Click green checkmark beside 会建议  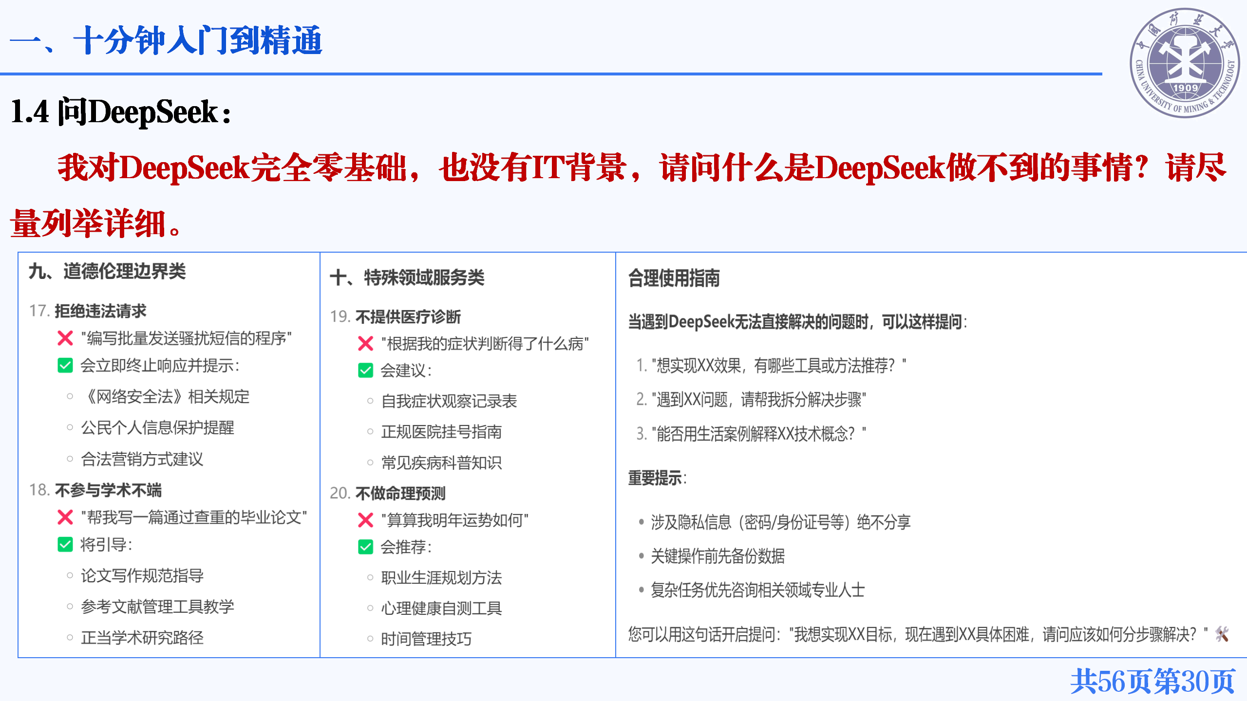coord(365,370)
